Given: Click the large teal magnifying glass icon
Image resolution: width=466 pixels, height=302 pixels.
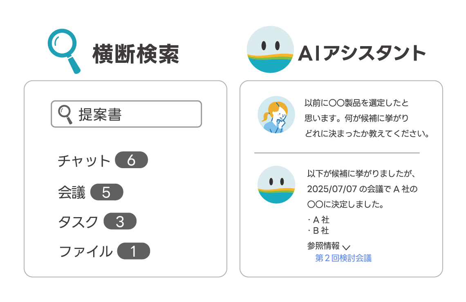Looking at the screenshot, I should [x=64, y=51].
